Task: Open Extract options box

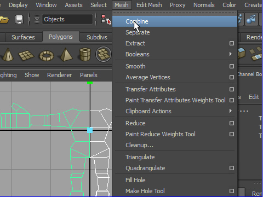Action: pos(232,43)
